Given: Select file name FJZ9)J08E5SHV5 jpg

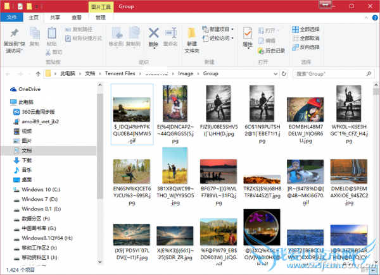Looking at the screenshot, I should [x=218, y=130].
